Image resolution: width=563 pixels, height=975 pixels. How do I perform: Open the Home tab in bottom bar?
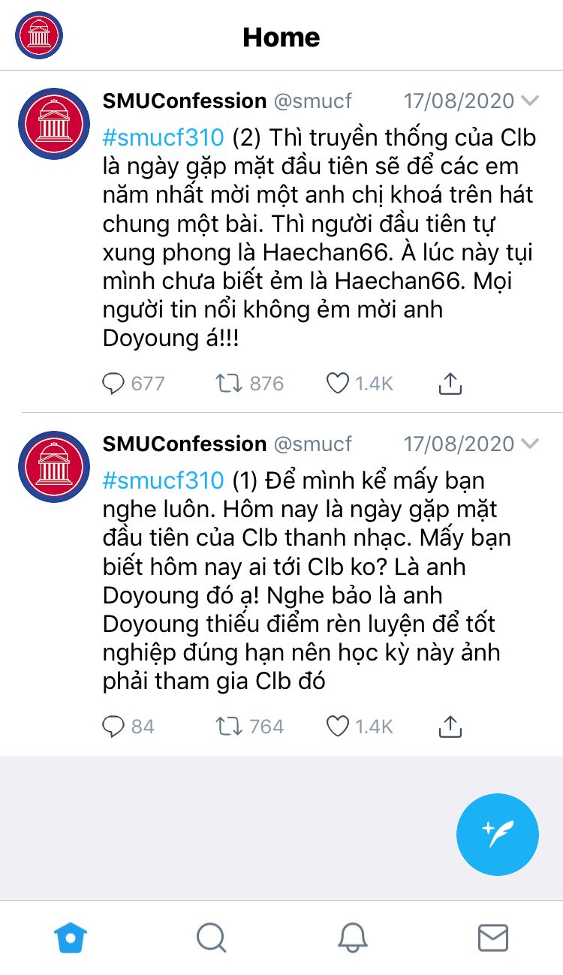click(x=71, y=937)
